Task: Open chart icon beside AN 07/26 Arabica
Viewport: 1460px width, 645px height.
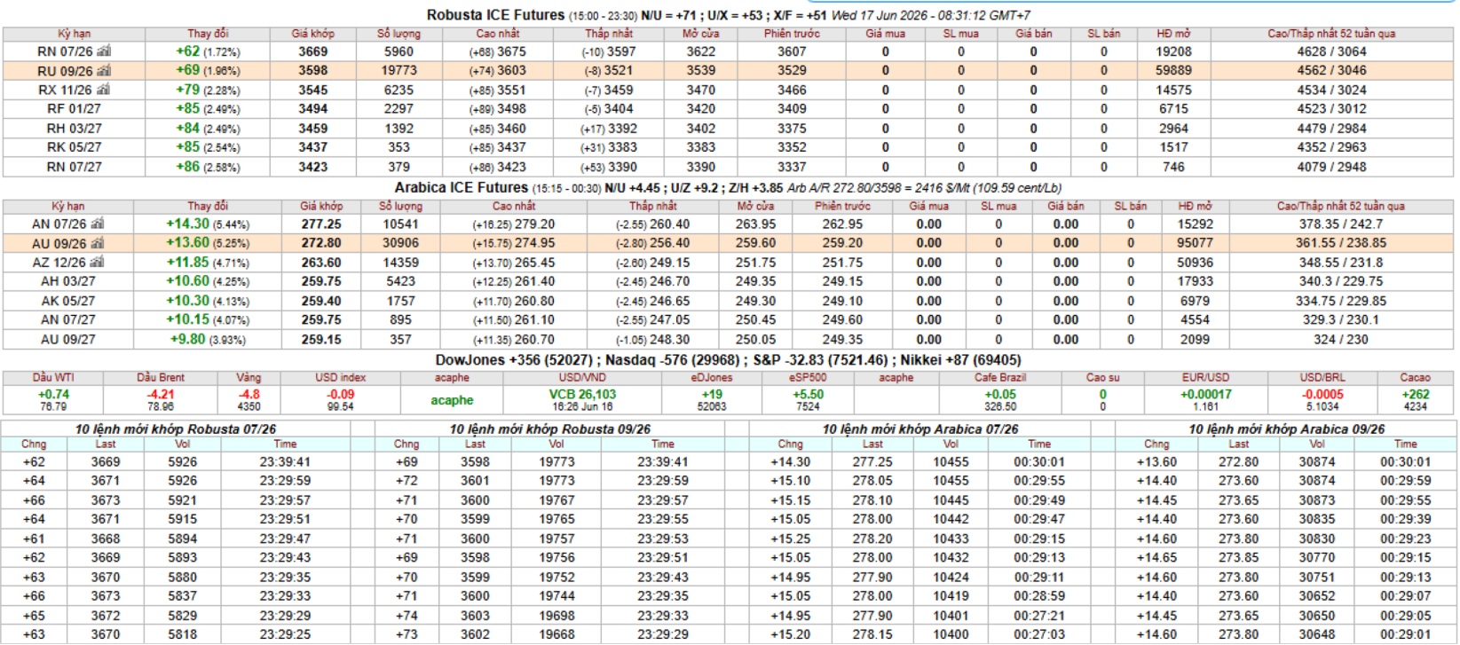Action: click(98, 224)
